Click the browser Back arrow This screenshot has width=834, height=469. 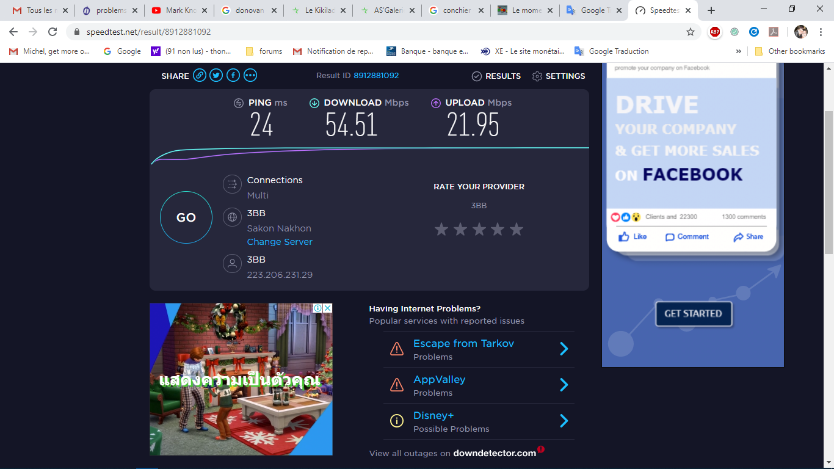click(x=13, y=32)
